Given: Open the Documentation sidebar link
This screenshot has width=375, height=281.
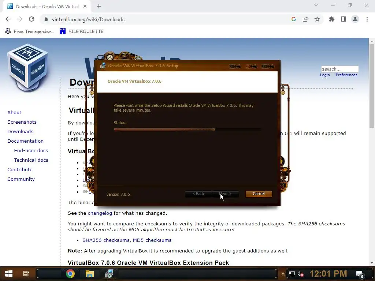Looking at the screenshot, I should pyautogui.click(x=25, y=141).
